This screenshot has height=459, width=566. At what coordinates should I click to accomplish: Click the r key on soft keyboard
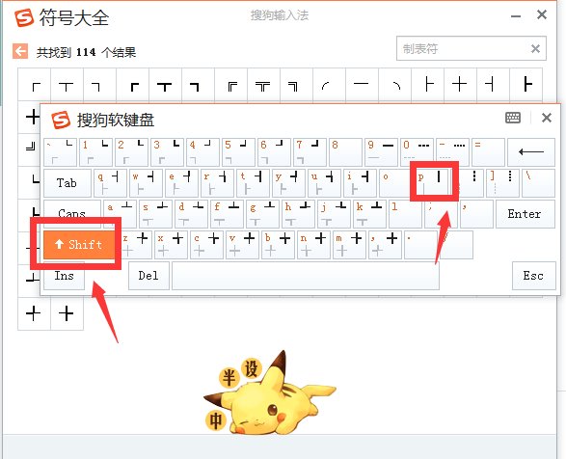pyautogui.click(x=217, y=183)
